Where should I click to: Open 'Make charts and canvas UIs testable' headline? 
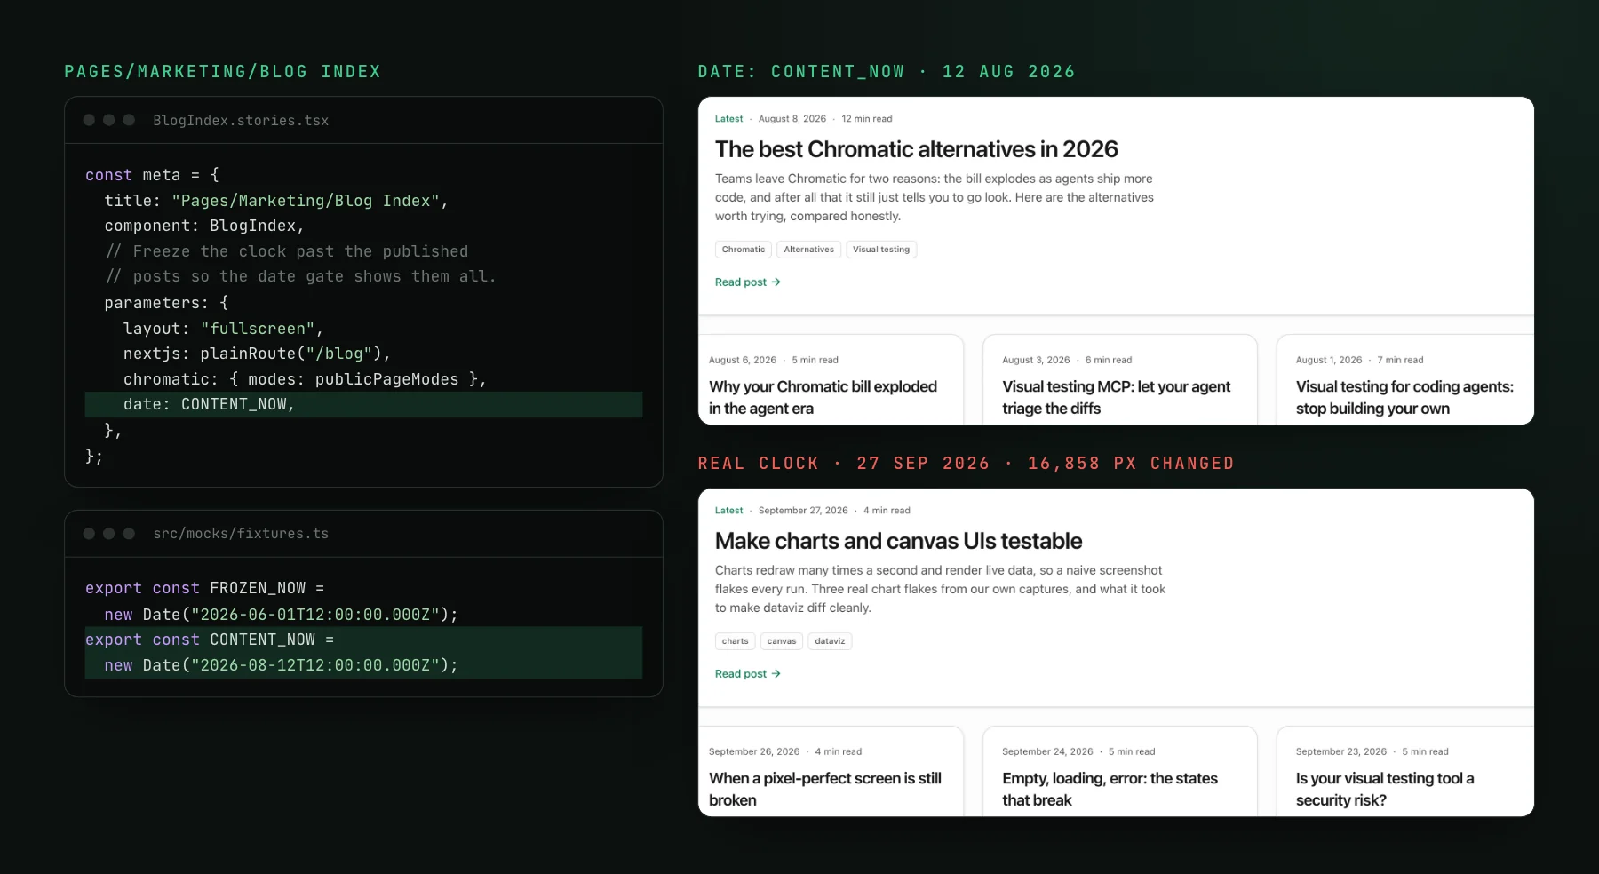point(898,541)
